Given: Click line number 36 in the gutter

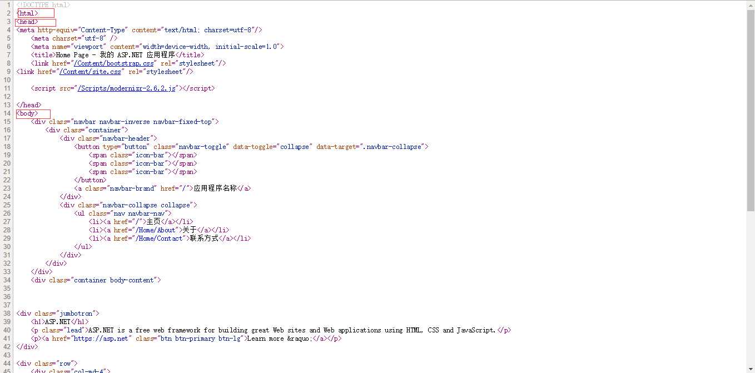Looking at the screenshot, I should 7,297.
